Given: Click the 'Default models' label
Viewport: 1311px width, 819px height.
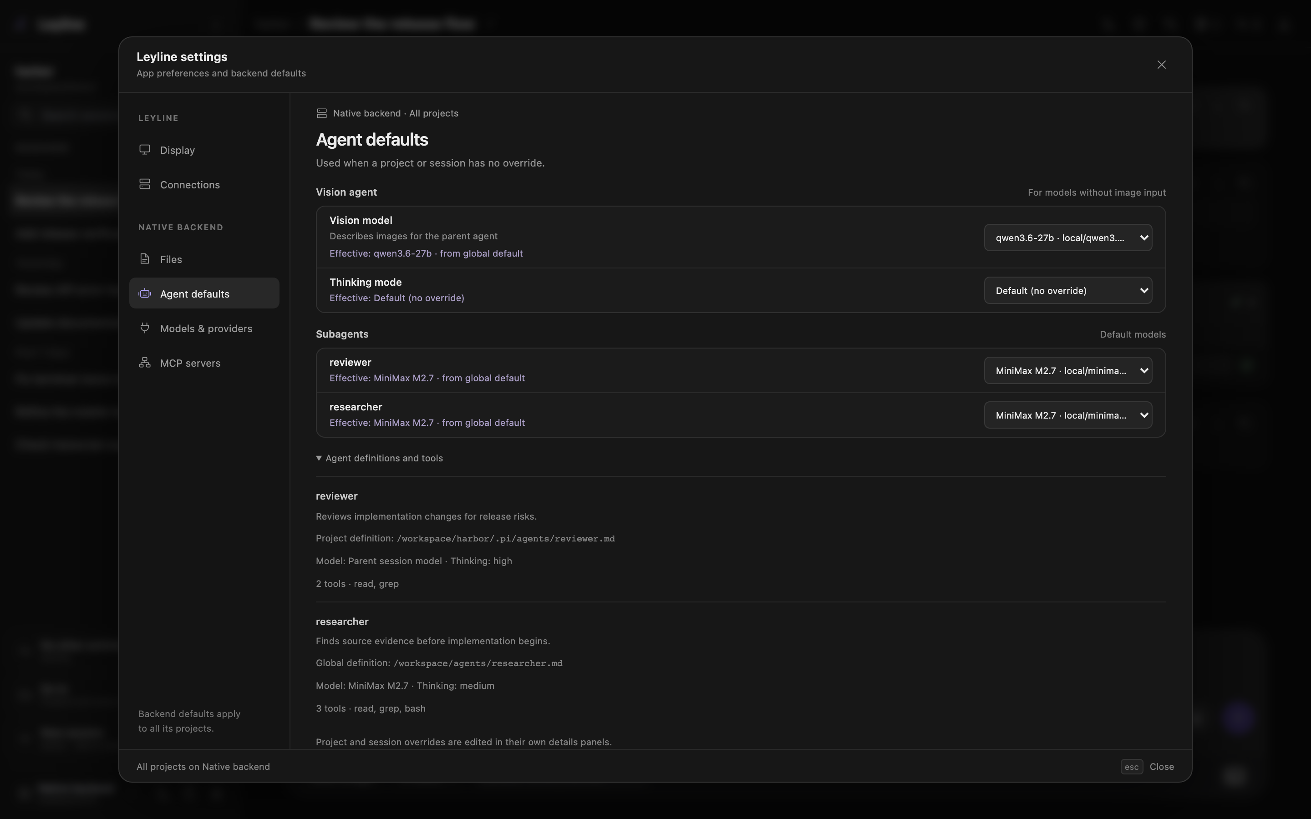Looking at the screenshot, I should coord(1133,334).
